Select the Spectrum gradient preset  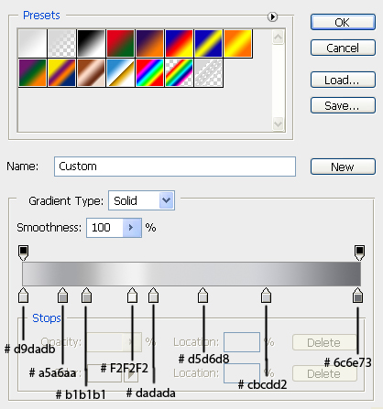tap(149, 73)
